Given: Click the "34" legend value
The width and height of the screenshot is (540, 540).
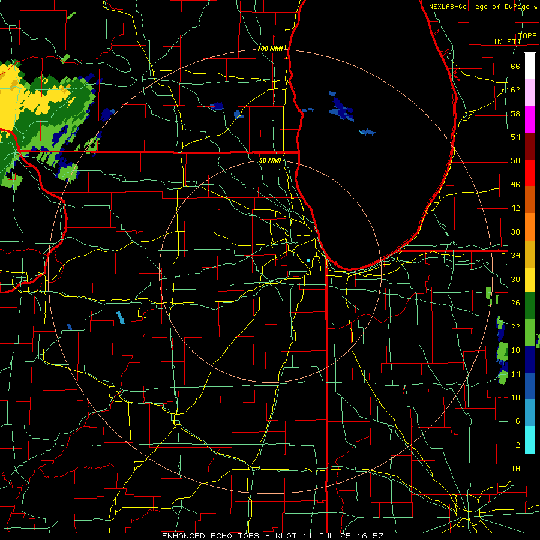Looking at the screenshot, I should coord(515,255).
